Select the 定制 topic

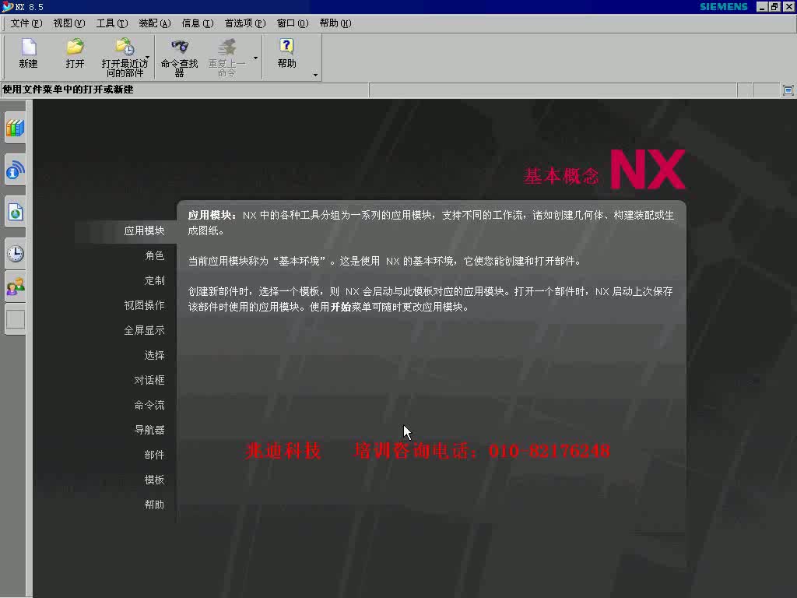click(155, 280)
